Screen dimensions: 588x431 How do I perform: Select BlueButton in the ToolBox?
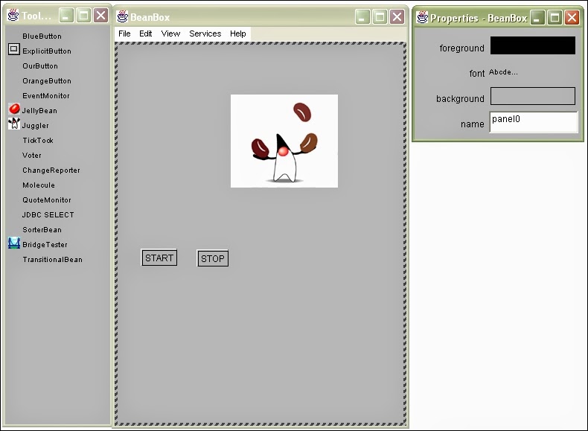[42, 36]
